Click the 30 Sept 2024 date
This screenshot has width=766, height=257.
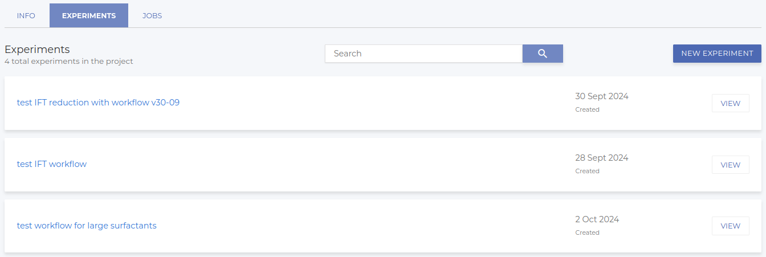601,96
